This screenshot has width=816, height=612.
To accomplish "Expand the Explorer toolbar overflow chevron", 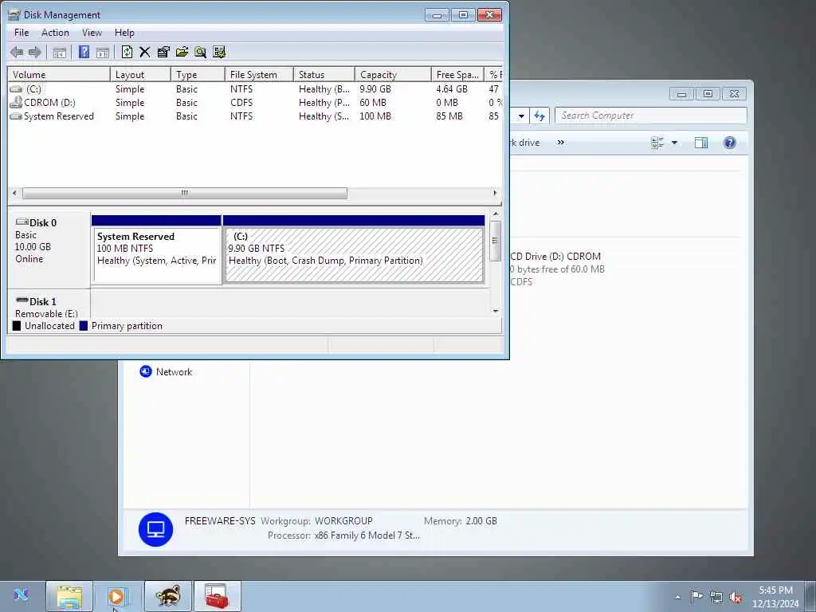I will click(560, 142).
